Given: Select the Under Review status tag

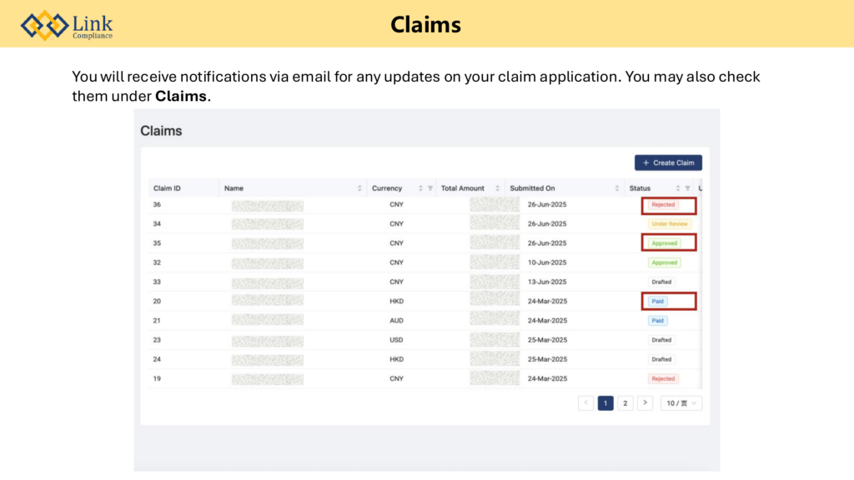Looking at the screenshot, I should tap(670, 224).
